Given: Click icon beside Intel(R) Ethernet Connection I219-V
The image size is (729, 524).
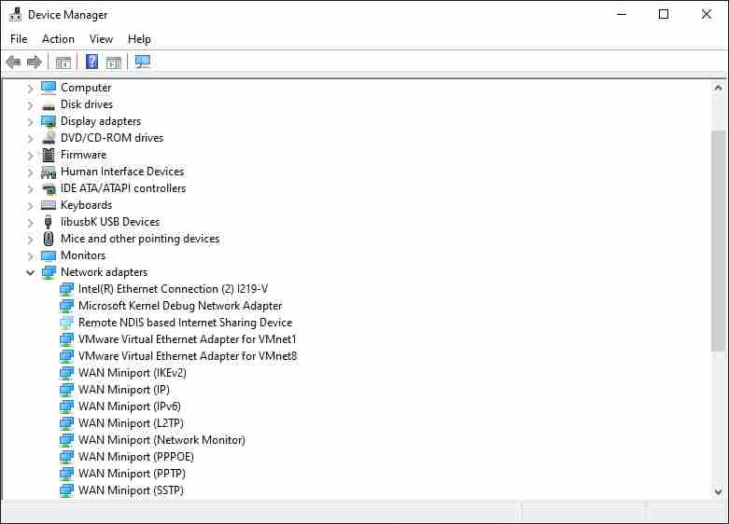Looking at the screenshot, I should click(67, 289).
